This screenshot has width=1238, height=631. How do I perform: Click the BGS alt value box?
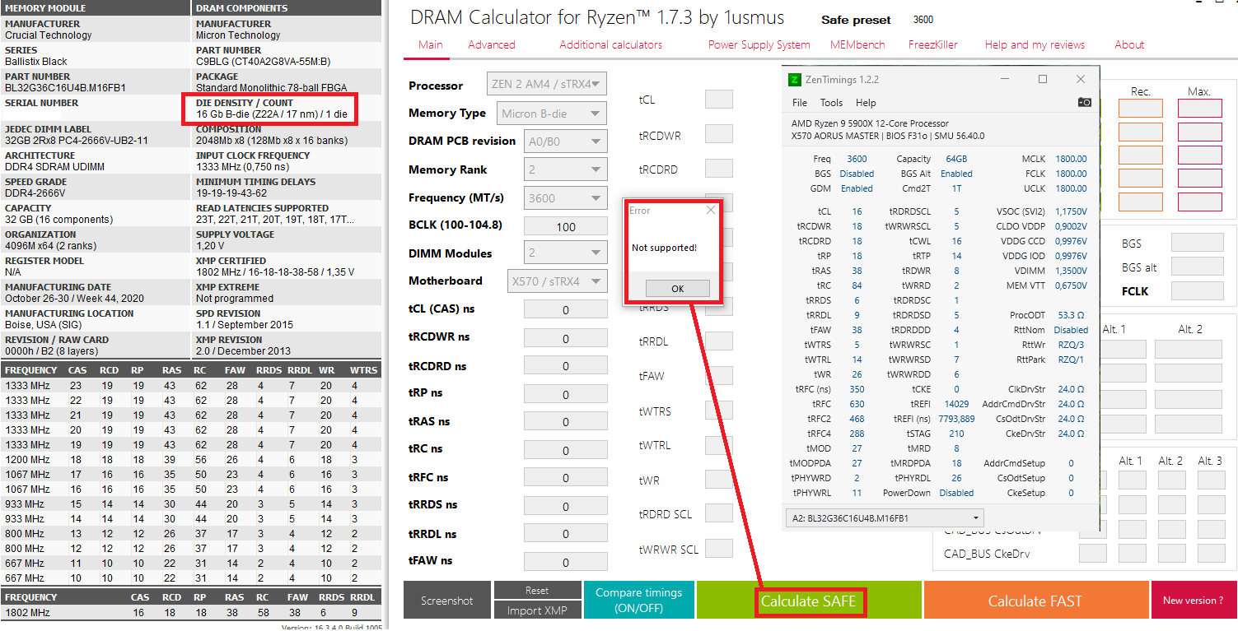coord(1197,267)
